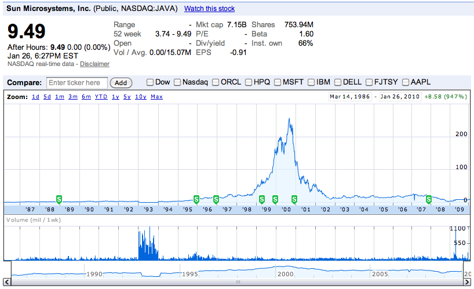Screen dimensions: 474x289
Task: Grab the horizontal scrollbar thumb grip
Action: [238, 282]
